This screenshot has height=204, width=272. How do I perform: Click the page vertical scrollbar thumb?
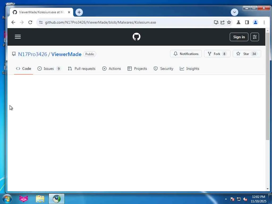267,86
